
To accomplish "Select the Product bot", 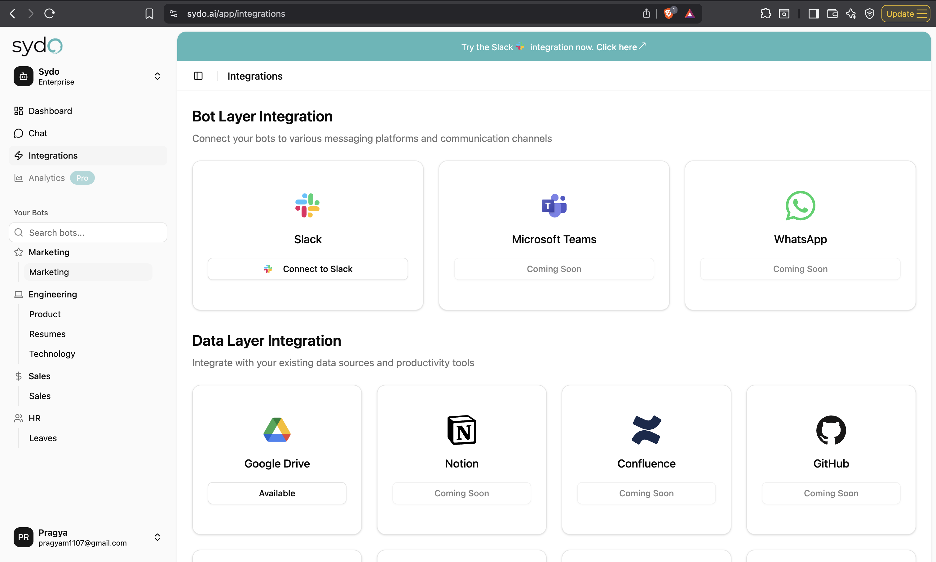I will [x=88, y=314].
